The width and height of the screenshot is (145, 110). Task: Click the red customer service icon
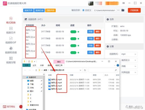pyautogui.click(x=21, y=107)
